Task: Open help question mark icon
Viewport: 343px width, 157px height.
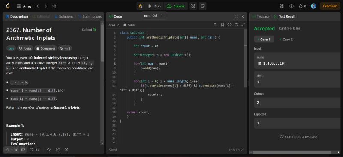Action: [66, 150]
